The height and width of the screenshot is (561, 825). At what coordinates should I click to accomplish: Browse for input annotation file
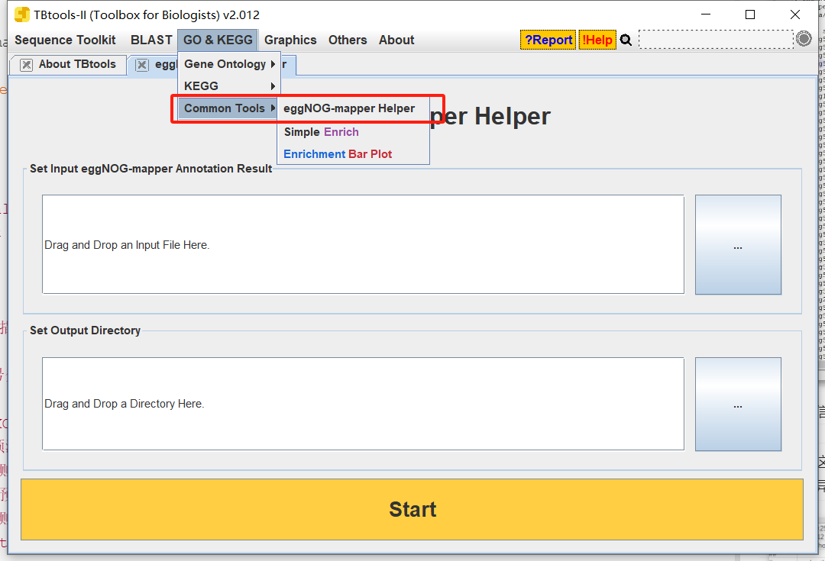[x=737, y=245]
